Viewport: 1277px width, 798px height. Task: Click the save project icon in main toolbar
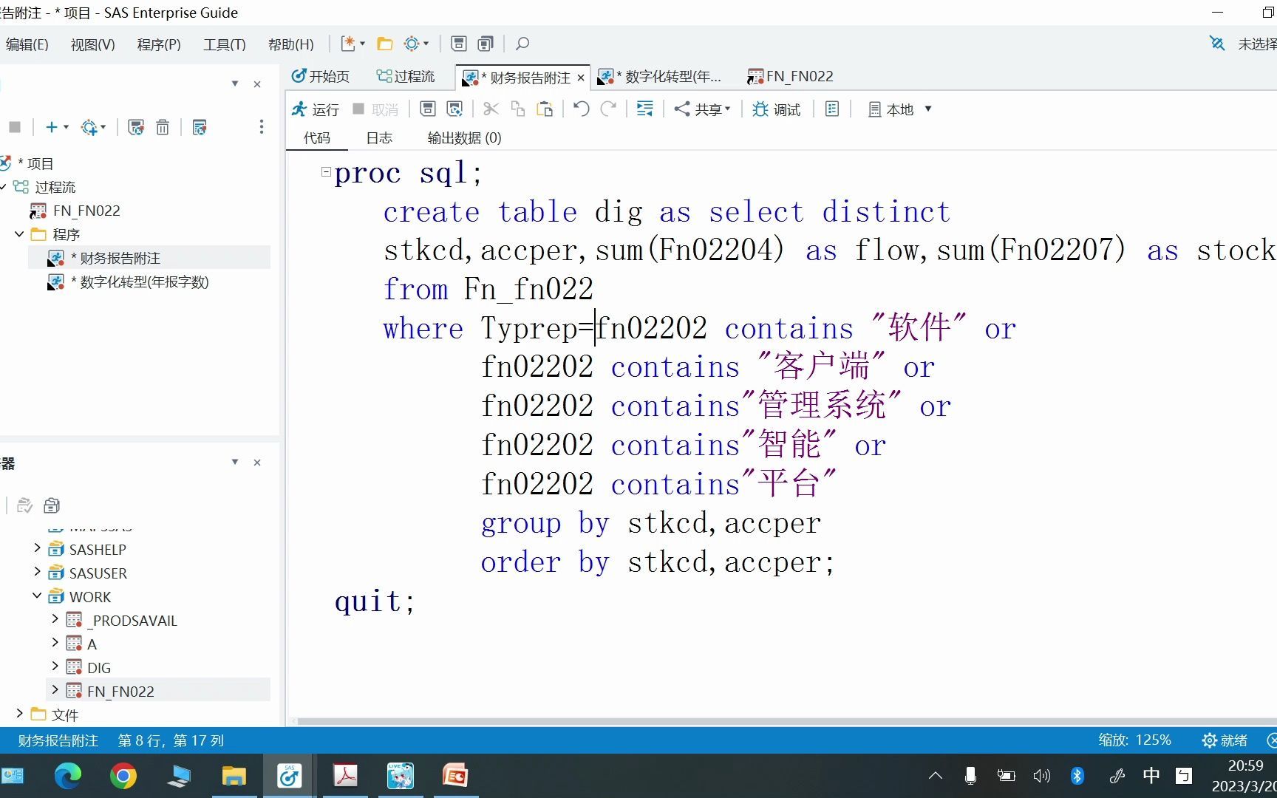[x=459, y=44]
